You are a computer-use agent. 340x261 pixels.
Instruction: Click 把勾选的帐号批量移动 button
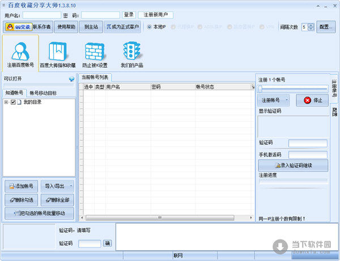point(39,213)
